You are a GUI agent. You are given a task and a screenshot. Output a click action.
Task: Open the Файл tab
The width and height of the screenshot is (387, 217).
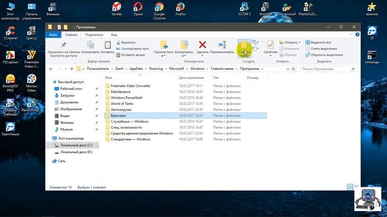(53, 35)
